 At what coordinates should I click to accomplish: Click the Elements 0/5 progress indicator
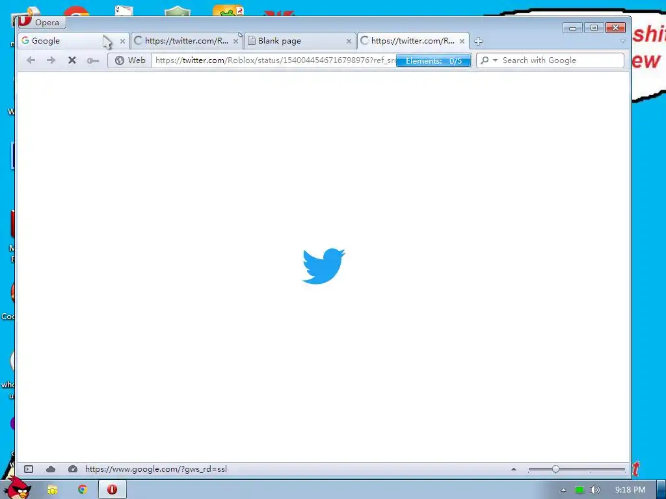pyautogui.click(x=434, y=60)
